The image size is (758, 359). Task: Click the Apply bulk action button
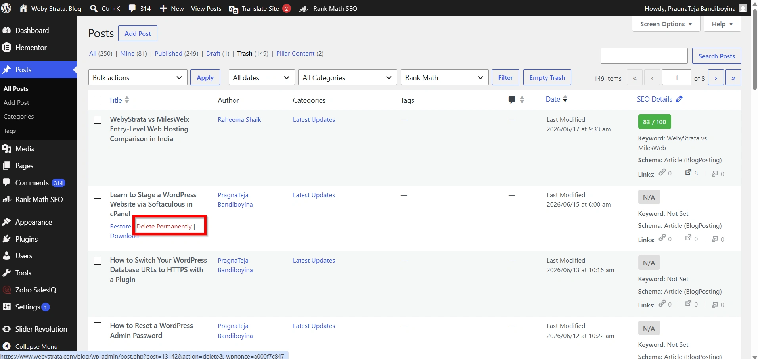click(205, 77)
